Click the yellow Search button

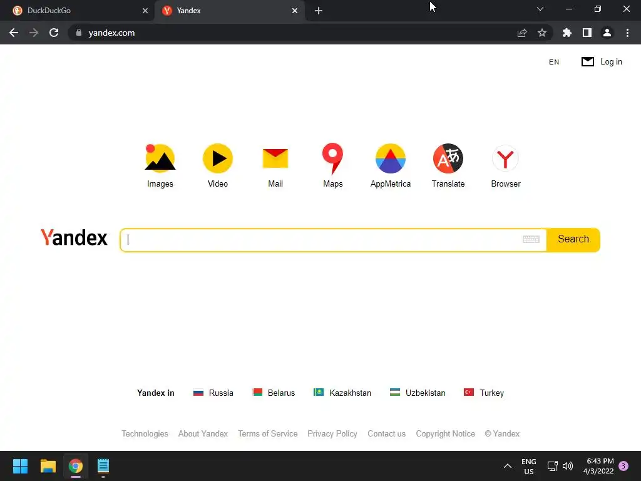573,240
